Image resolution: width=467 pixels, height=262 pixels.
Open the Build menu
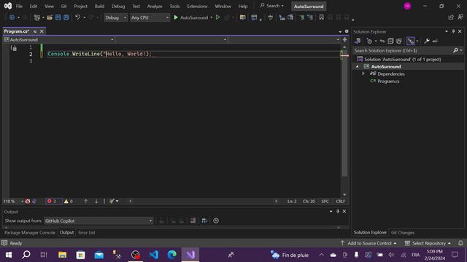pyautogui.click(x=99, y=6)
